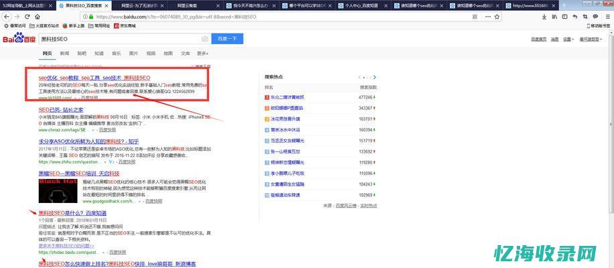Click the Black Hat result thumbnail
Screen dimensions: 614x268
(58, 191)
